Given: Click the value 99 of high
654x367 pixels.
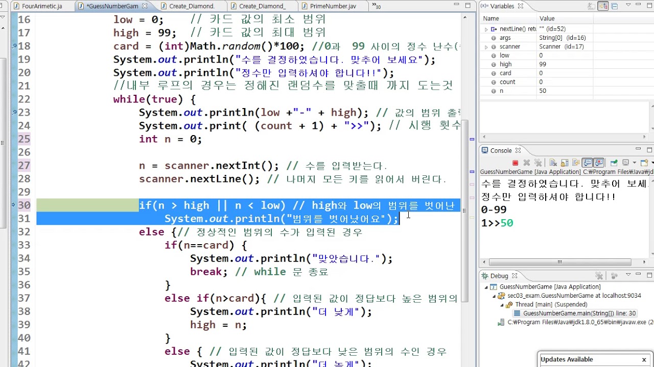Looking at the screenshot, I should [543, 64].
